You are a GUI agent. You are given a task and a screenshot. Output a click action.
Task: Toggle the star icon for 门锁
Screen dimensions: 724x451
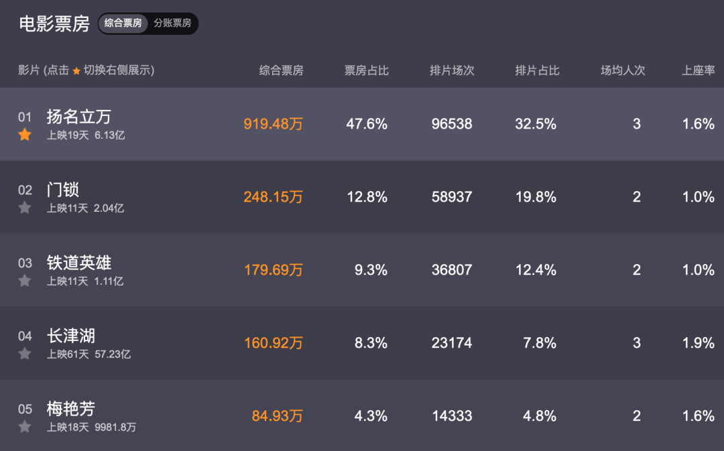point(25,208)
